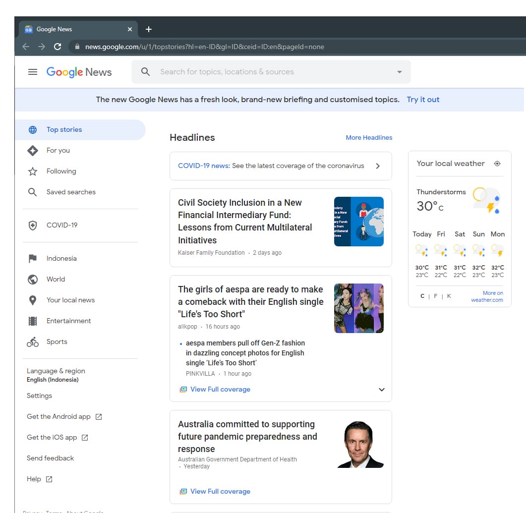
Task: Open Settings in sidebar
Action: (39, 396)
